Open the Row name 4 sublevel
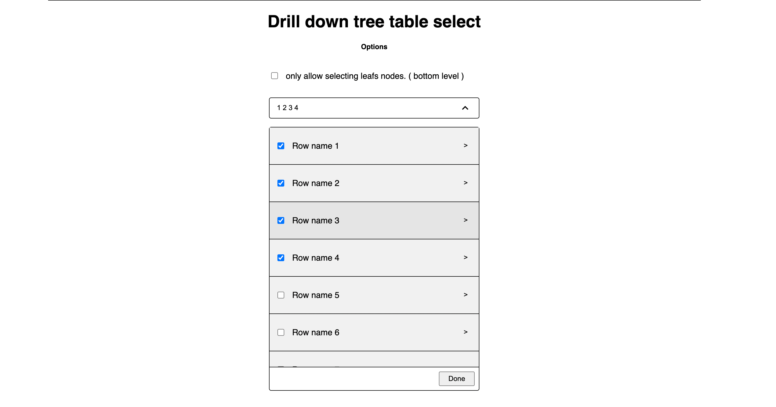776x407 pixels. [465, 257]
